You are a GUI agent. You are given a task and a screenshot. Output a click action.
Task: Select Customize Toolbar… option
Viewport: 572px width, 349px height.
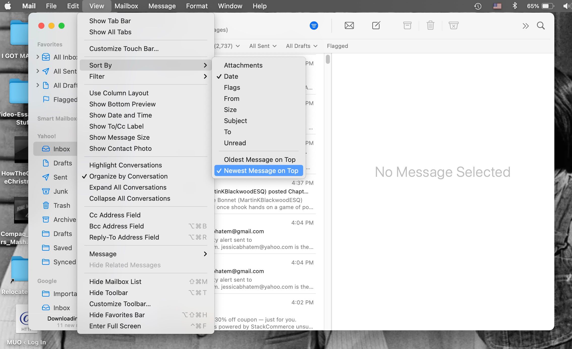coord(120,304)
